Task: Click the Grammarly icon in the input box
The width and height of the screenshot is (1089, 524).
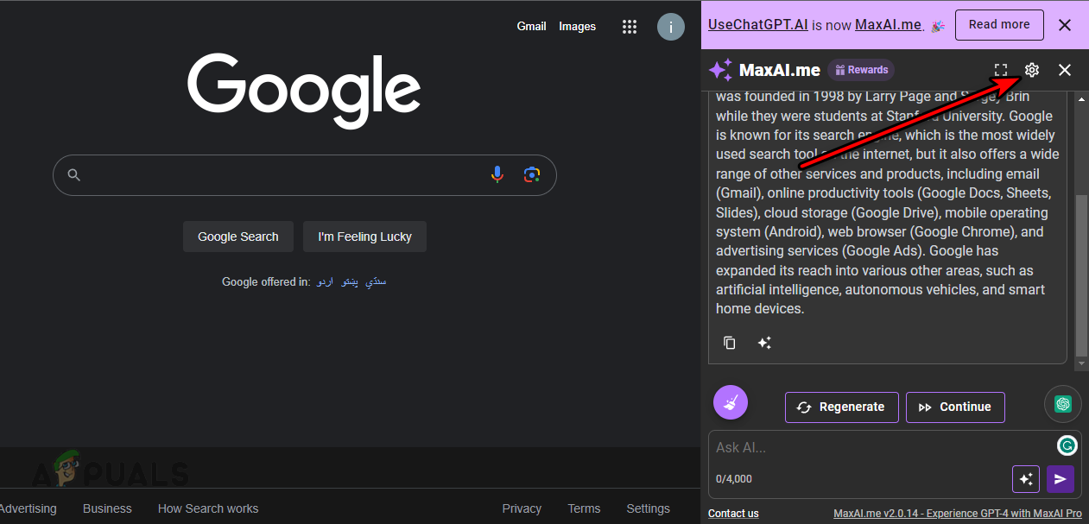Action: coord(1067,445)
